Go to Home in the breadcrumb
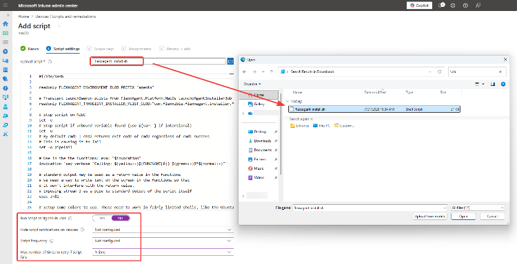 click(23, 16)
